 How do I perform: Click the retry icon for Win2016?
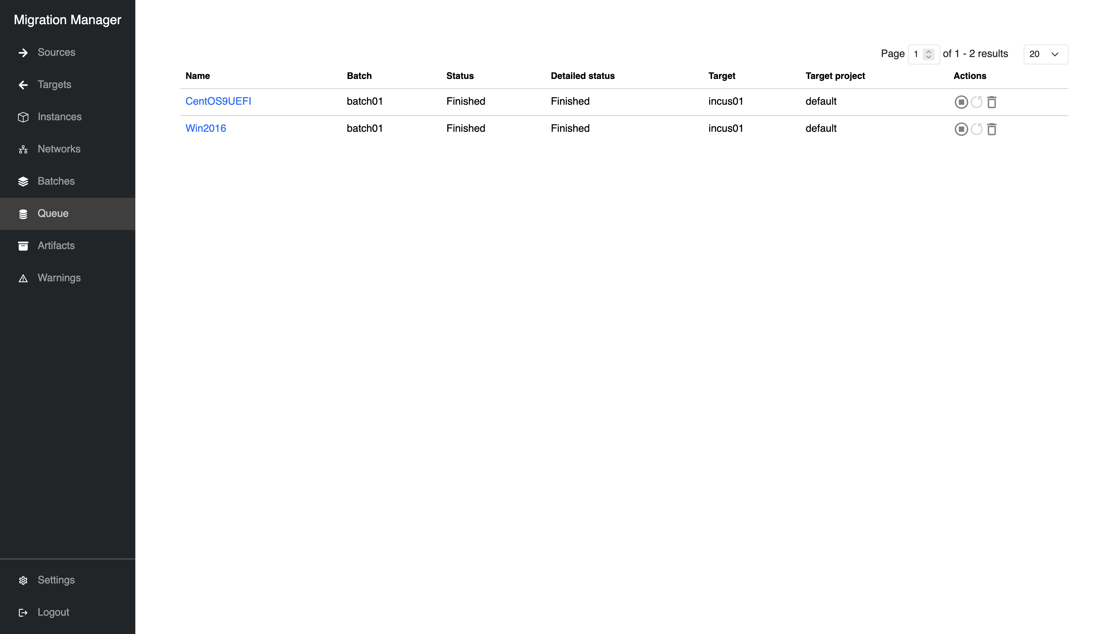tap(976, 129)
